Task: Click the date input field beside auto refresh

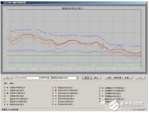Action: 33,78
